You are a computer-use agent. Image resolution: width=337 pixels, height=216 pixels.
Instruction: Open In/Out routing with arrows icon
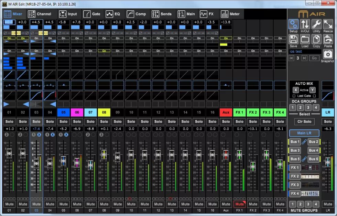coord(305,24)
